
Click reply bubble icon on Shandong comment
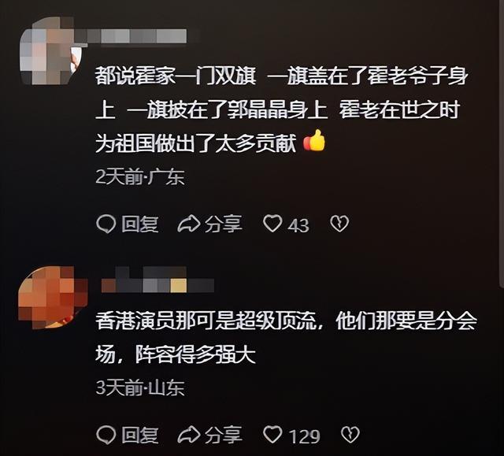tap(106, 435)
